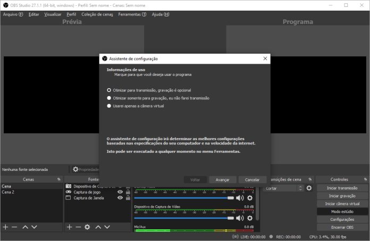Toggle lock for Captura de jogo source

128,192
